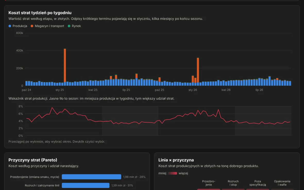The image size is (304, 190).
Task: Click the '200k' y-axis label
Action: click(20, 68)
